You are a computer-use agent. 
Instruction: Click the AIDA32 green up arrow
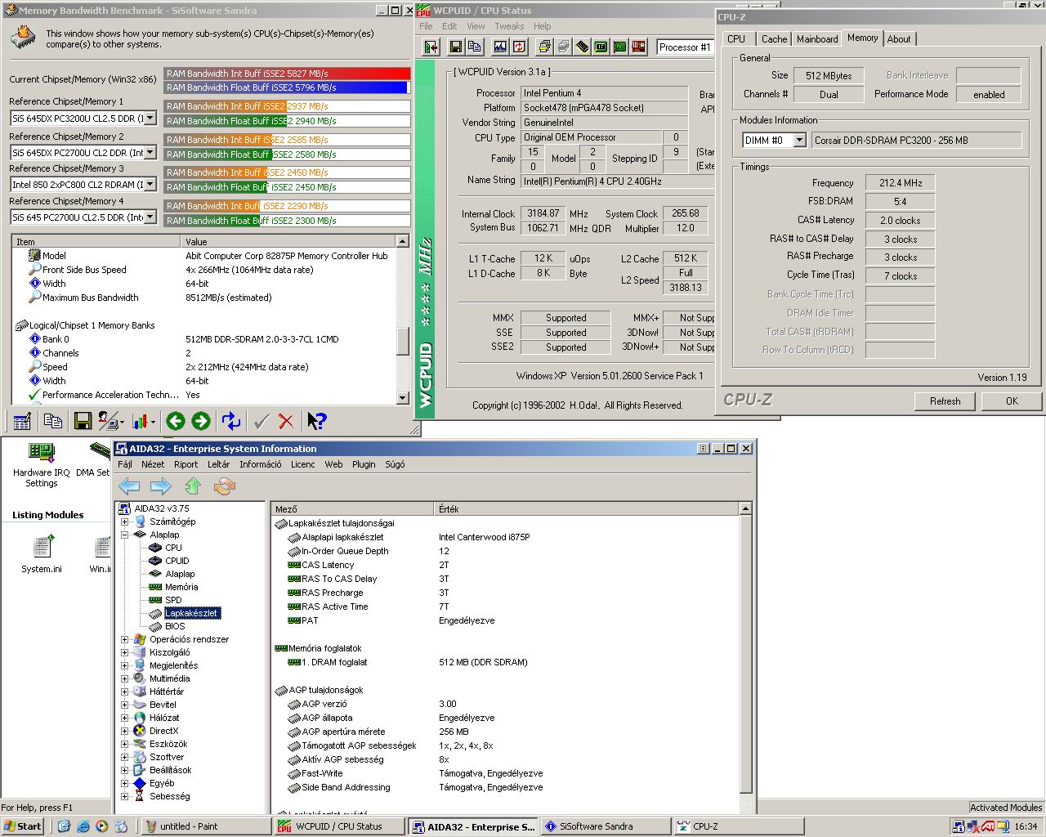(x=193, y=486)
